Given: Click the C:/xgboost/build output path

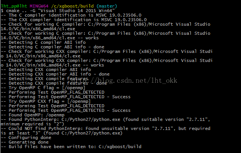Looking at the screenshot, I should click(x=120, y=147).
